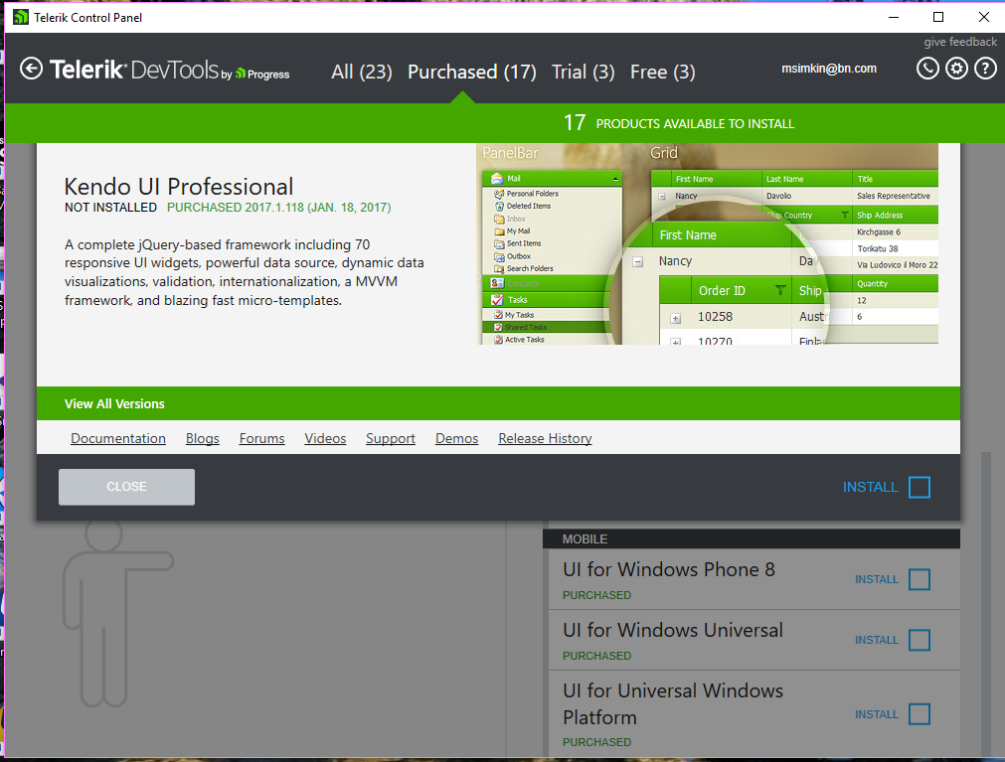Check install box for UI for Windows Universal
This screenshot has height=762, width=1005.
(x=920, y=640)
